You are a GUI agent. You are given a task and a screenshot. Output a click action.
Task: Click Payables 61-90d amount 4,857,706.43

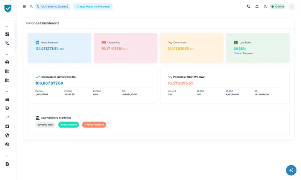[x=232, y=94]
